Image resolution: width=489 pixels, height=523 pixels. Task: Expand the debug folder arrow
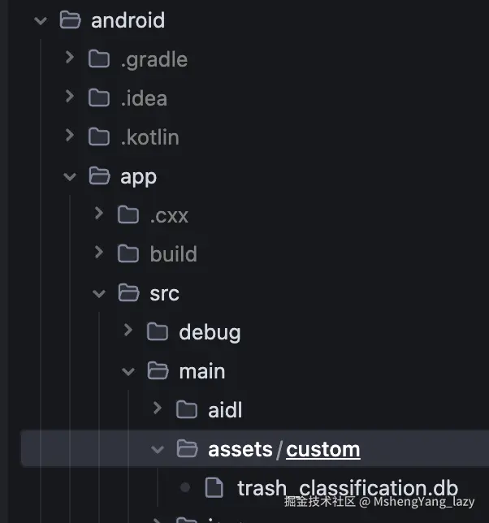pos(128,331)
